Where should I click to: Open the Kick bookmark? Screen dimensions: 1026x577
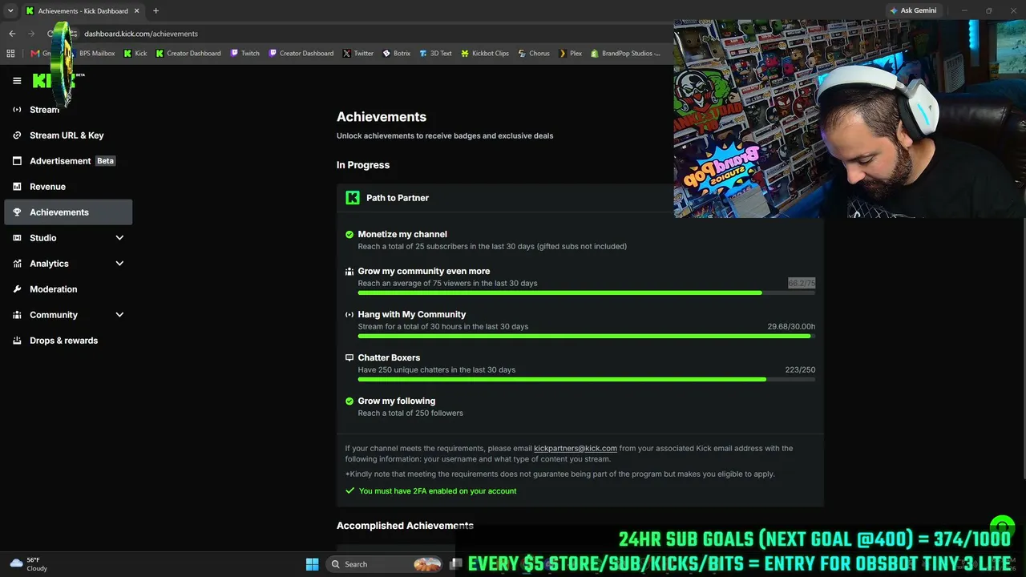(135, 54)
